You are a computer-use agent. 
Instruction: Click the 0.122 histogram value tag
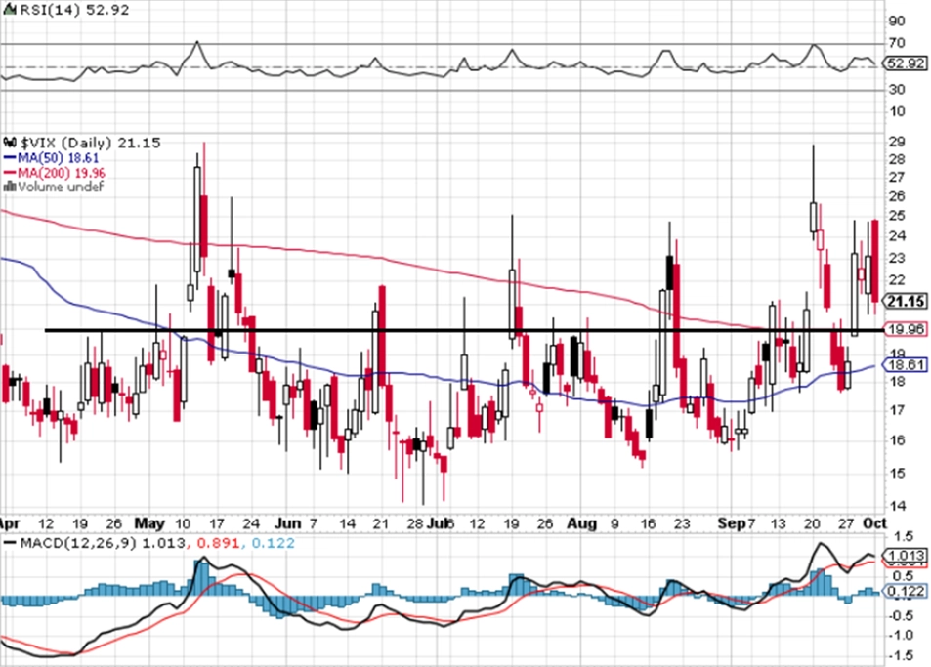click(x=906, y=591)
